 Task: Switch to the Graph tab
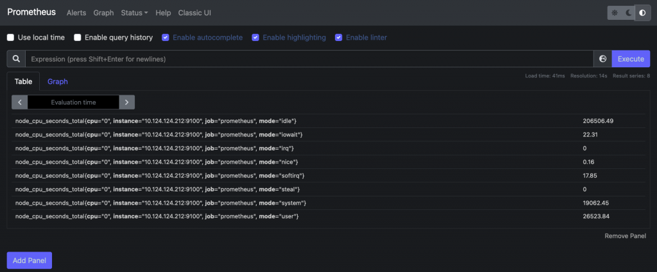[x=57, y=81]
